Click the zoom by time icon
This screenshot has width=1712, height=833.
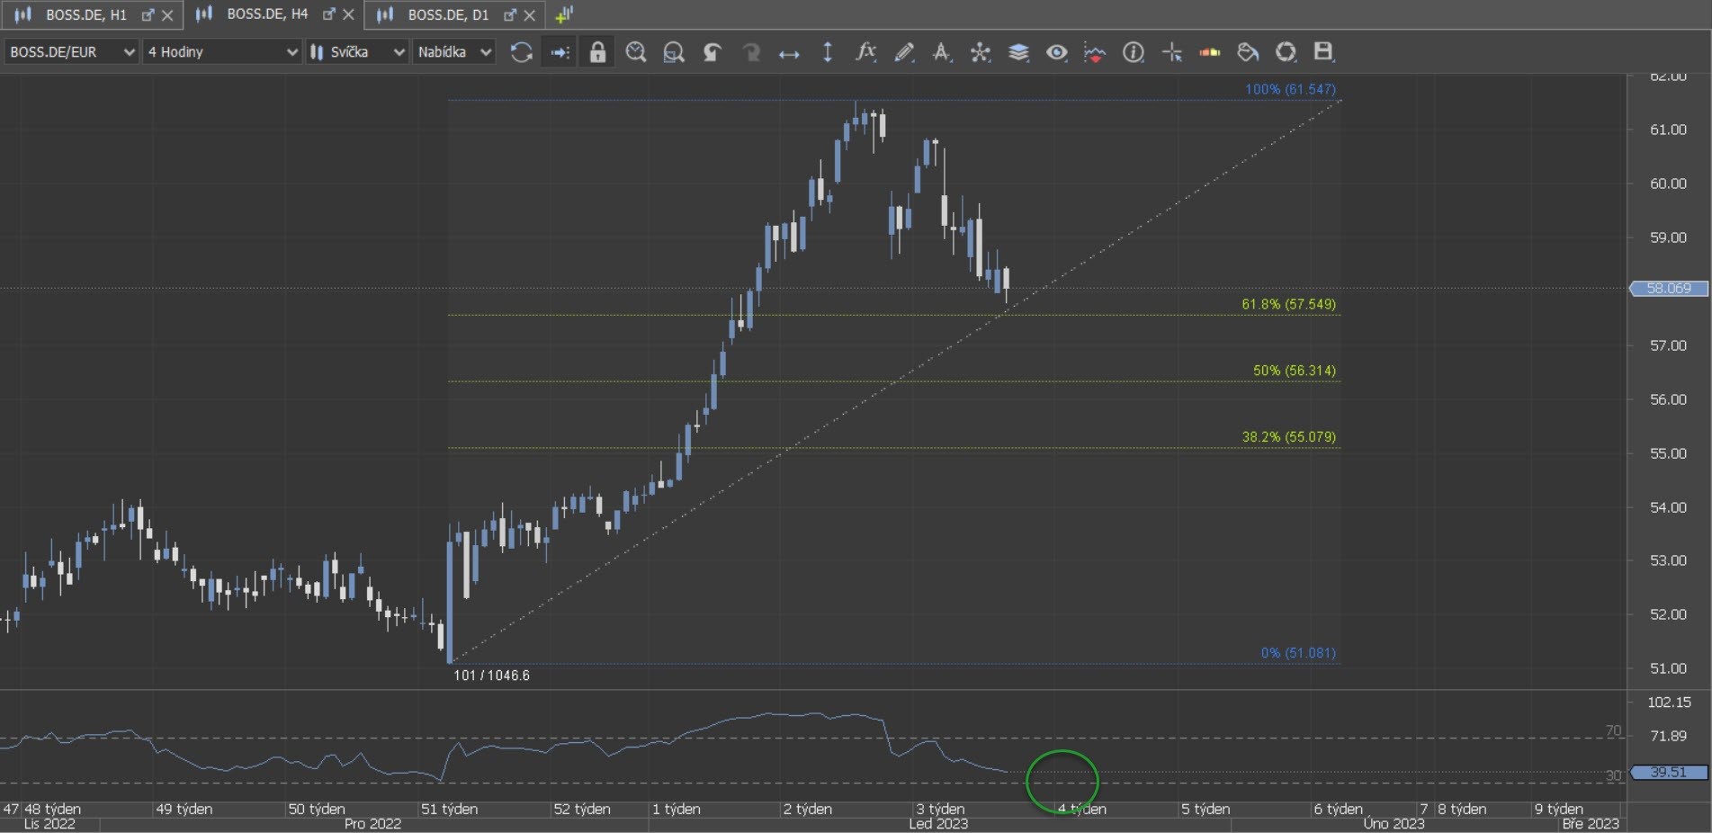click(636, 52)
